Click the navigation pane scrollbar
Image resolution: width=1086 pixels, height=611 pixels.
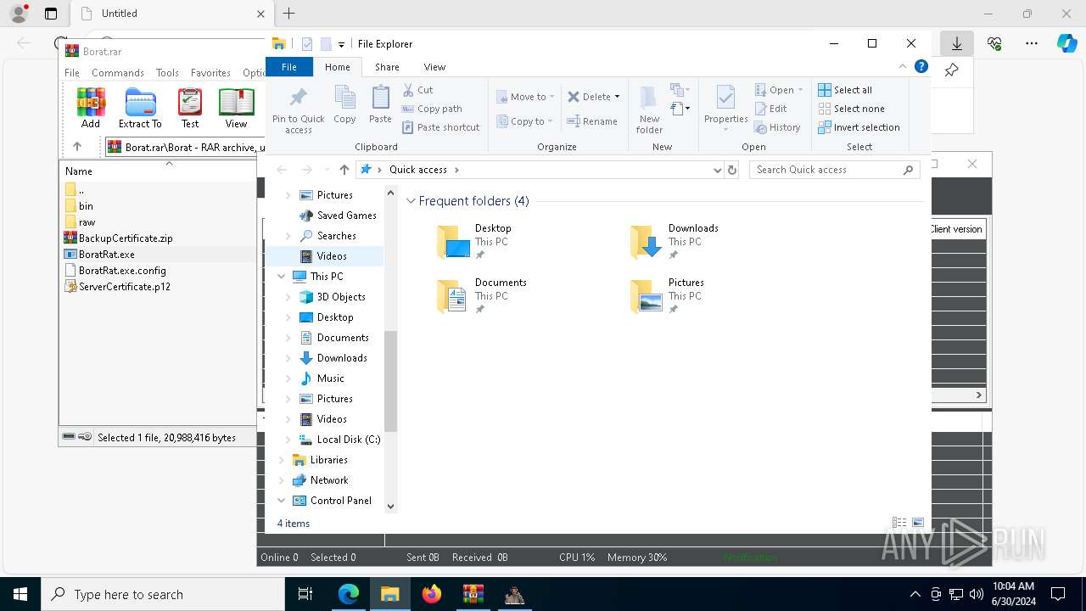pyautogui.click(x=390, y=382)
